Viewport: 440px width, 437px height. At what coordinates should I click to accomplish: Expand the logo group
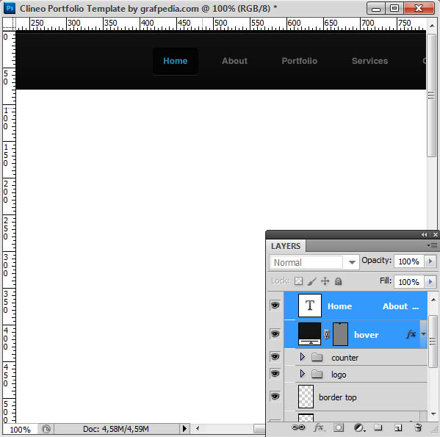click(x=302, y=374)
